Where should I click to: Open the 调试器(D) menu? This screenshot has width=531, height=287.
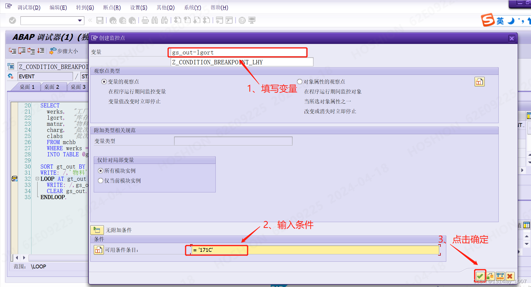click(29, 8)
